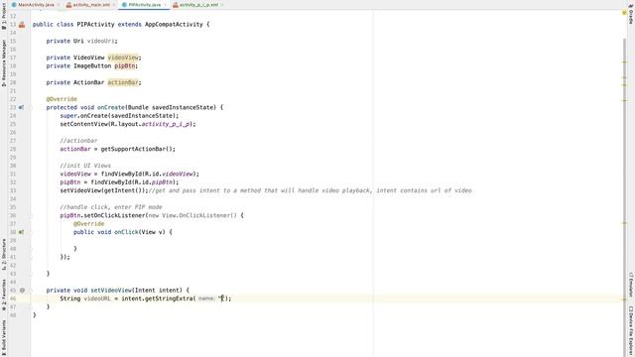Collapse the onCreate method fold marker

click(x=30, y=108)
